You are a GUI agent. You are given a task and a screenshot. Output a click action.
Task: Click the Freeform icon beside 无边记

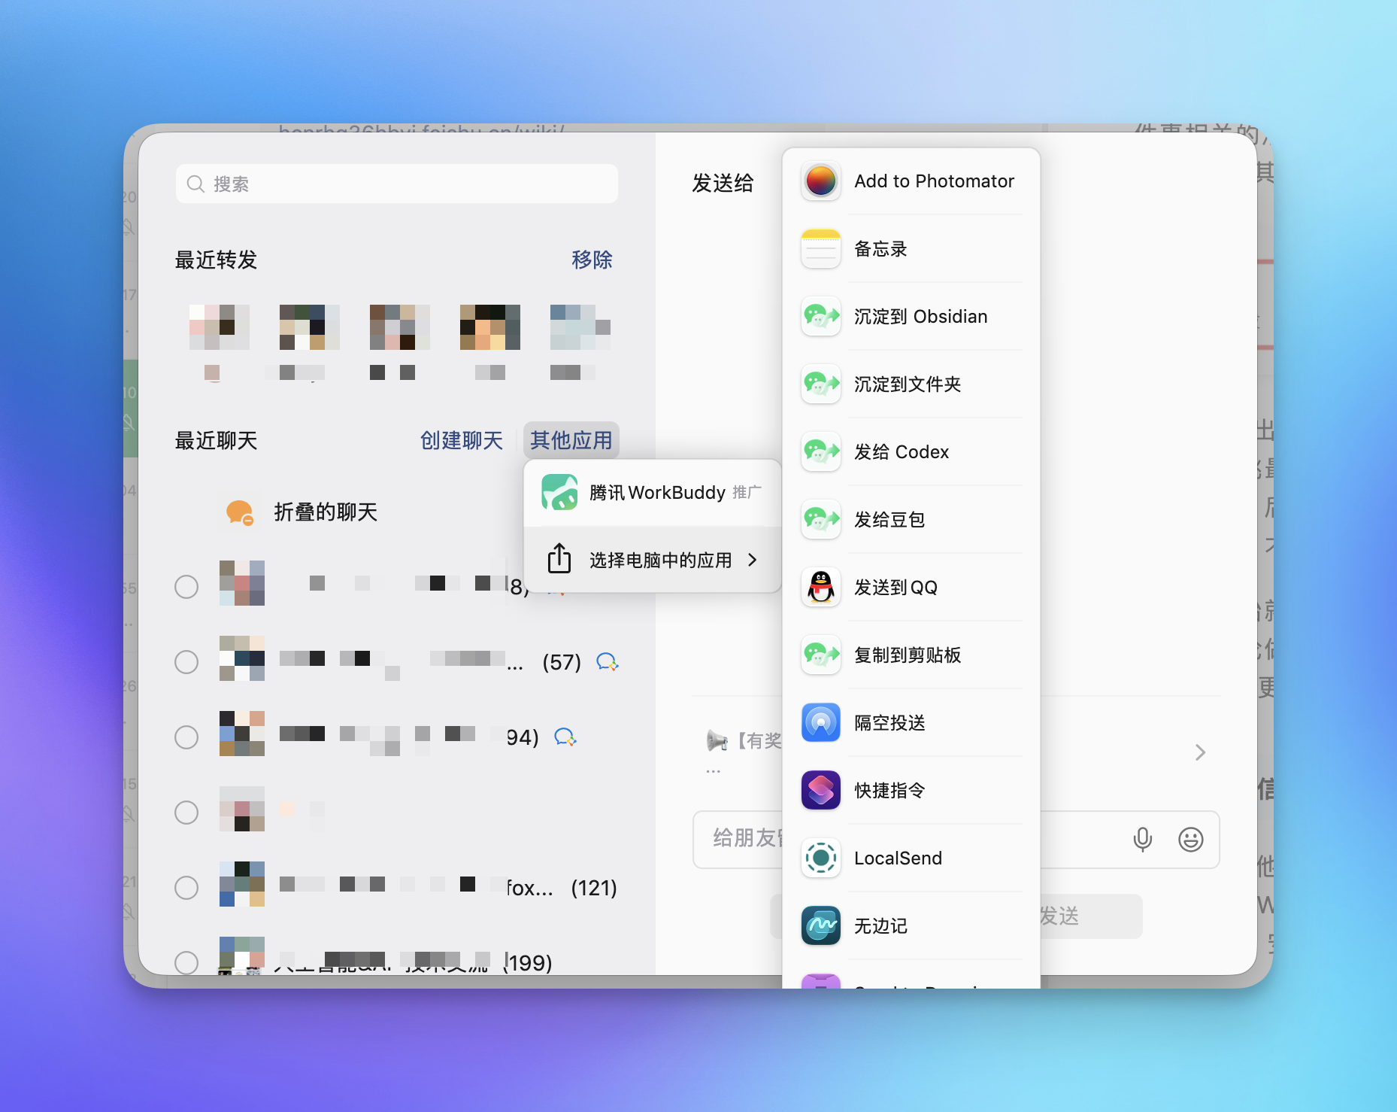pyautogui.click(x=820, y=926)
